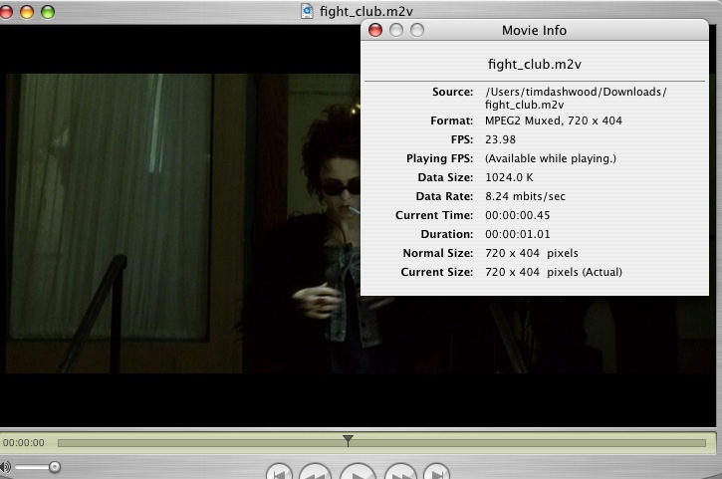Click the Play button in QuickTime controls
The image size is (722, 479).
coord(358,472)
